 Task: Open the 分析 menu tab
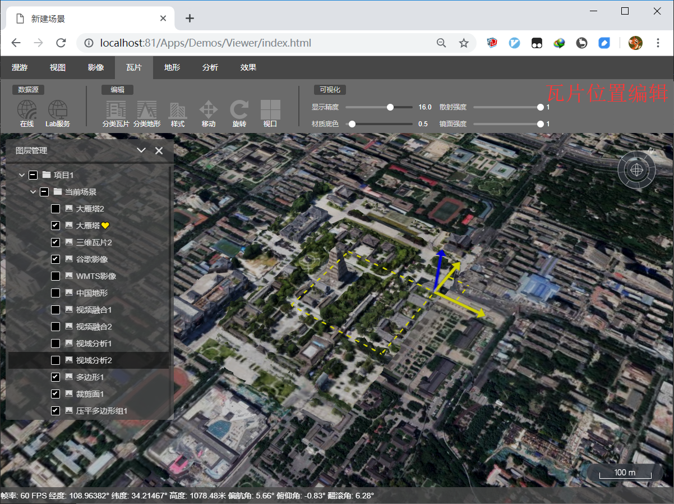click(x=210, y=67)
